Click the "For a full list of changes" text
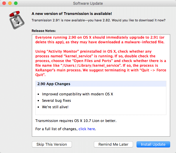Viewport: 176px width, 153px height. tap(56, 129)
